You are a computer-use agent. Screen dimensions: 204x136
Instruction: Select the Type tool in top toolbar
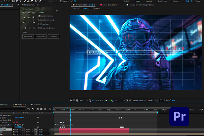(20, 1)
